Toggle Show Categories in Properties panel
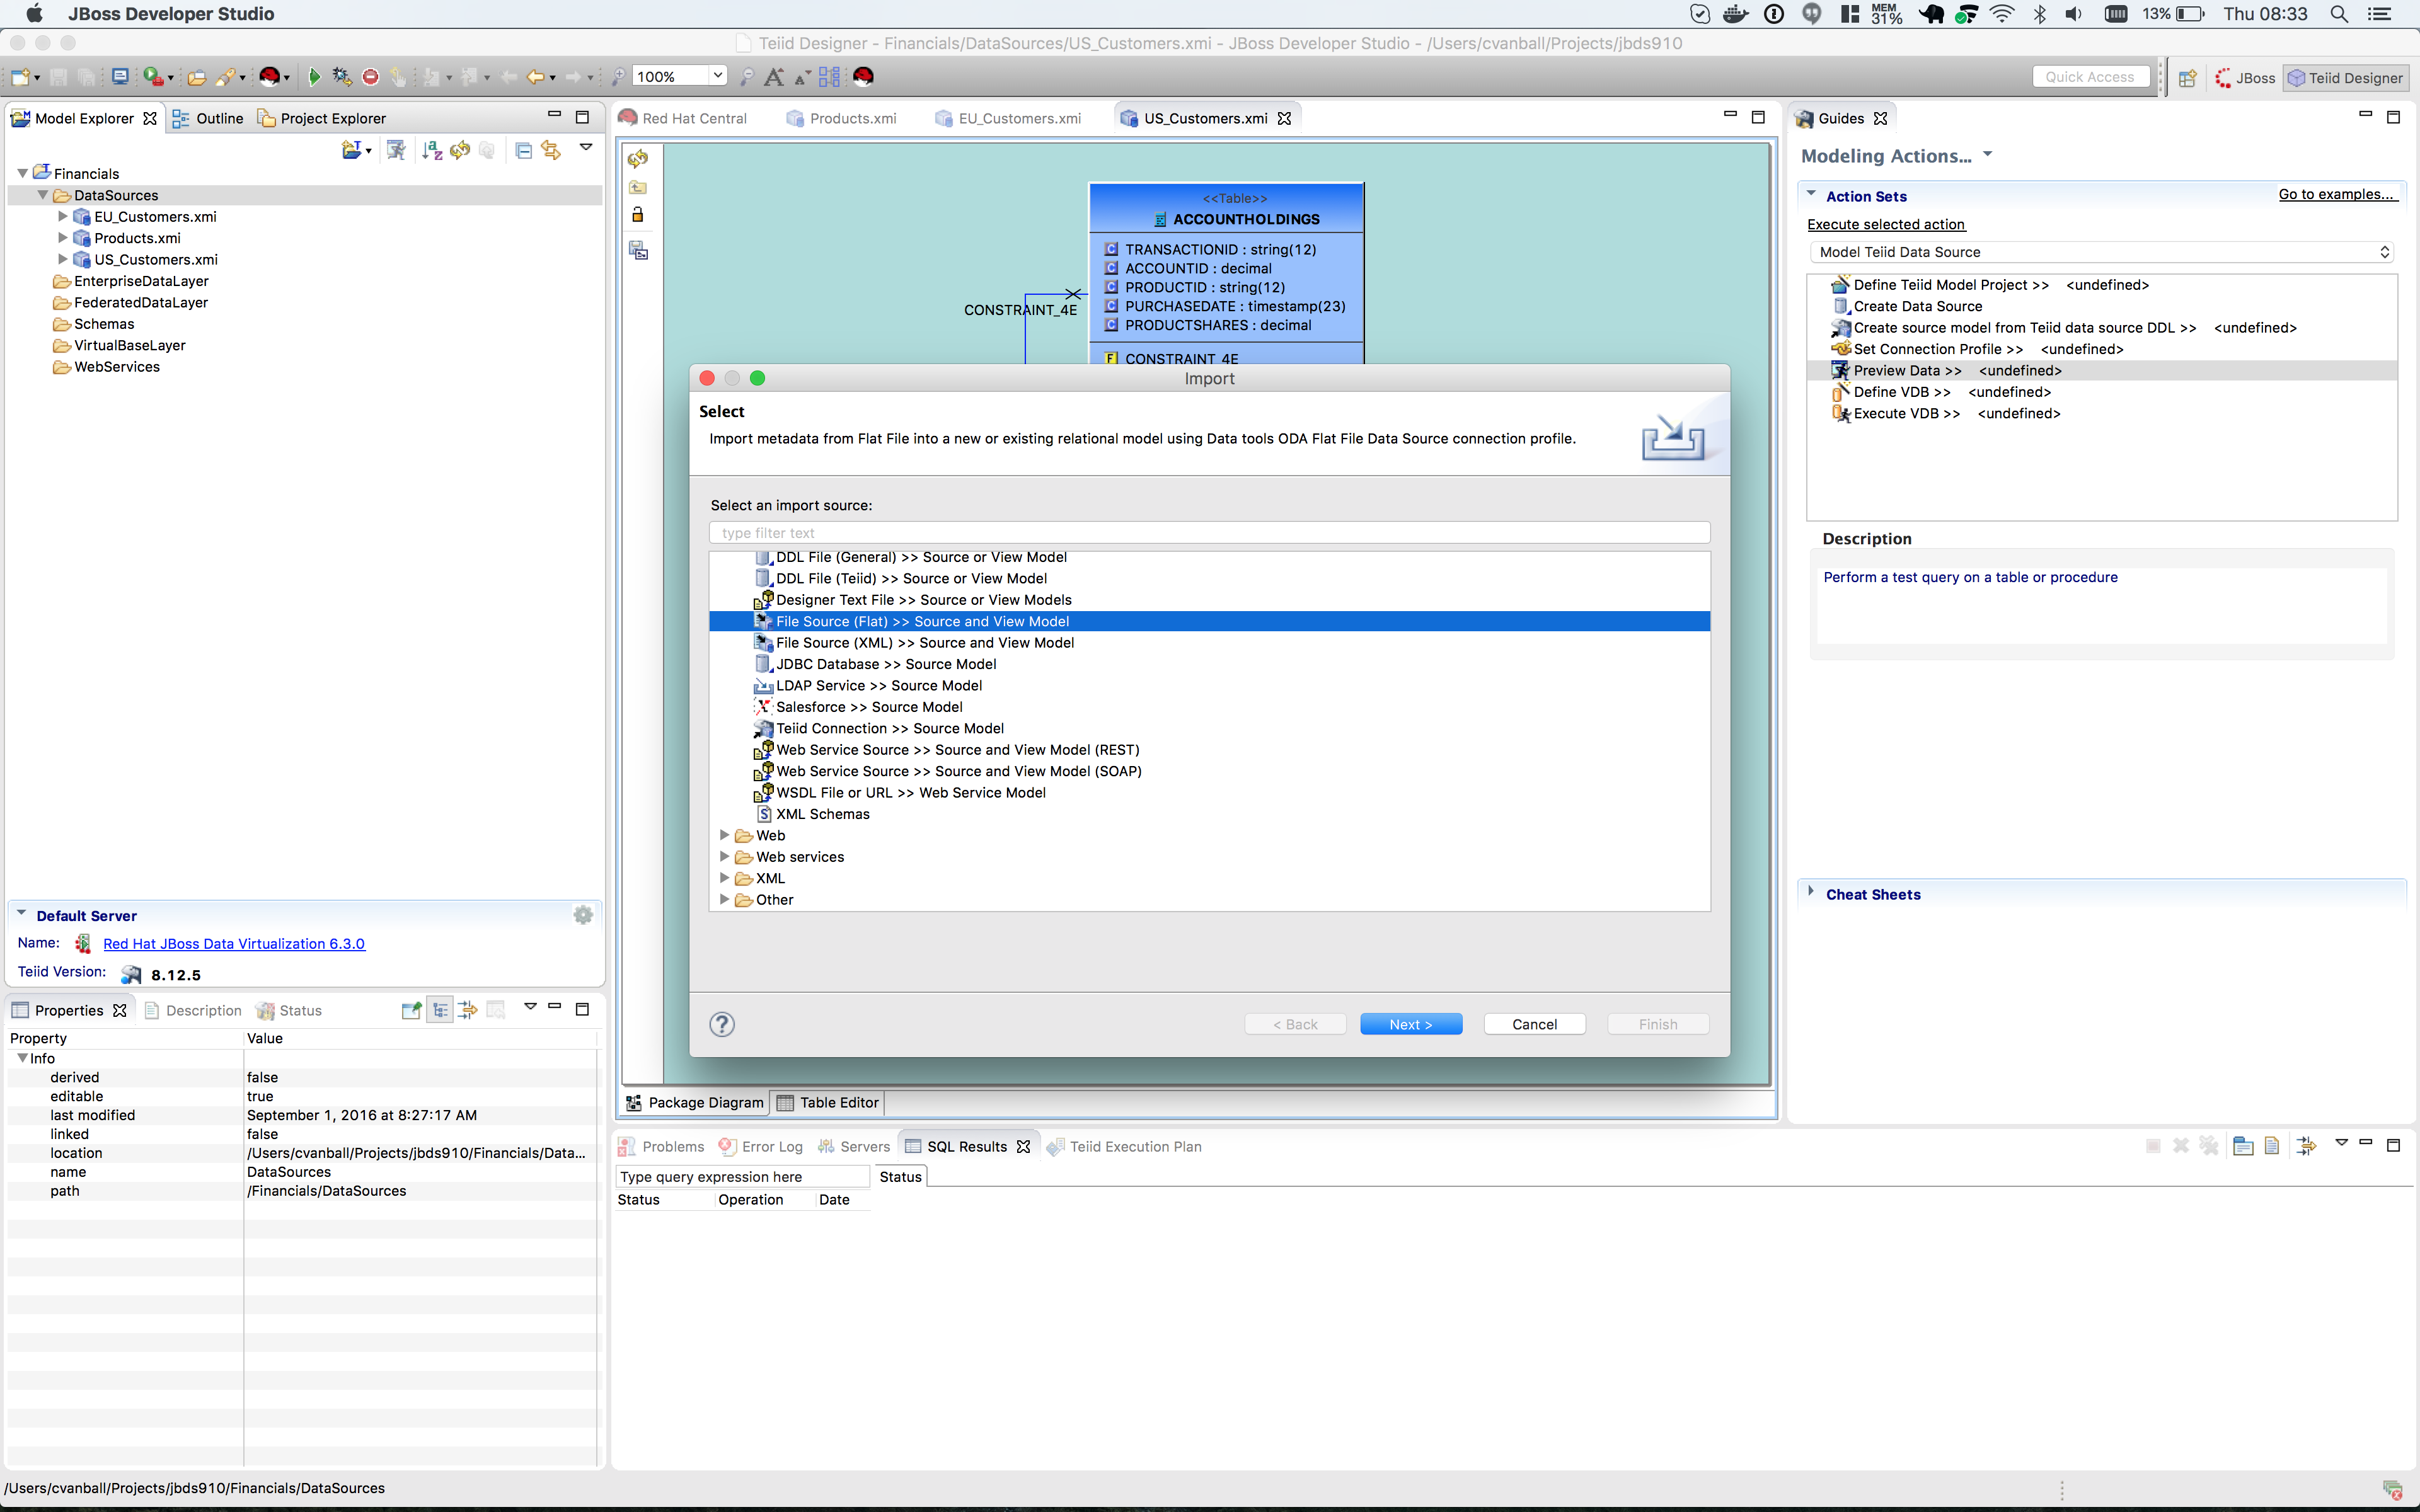Screen dimensions: 2420x1512 (440, 1010)
